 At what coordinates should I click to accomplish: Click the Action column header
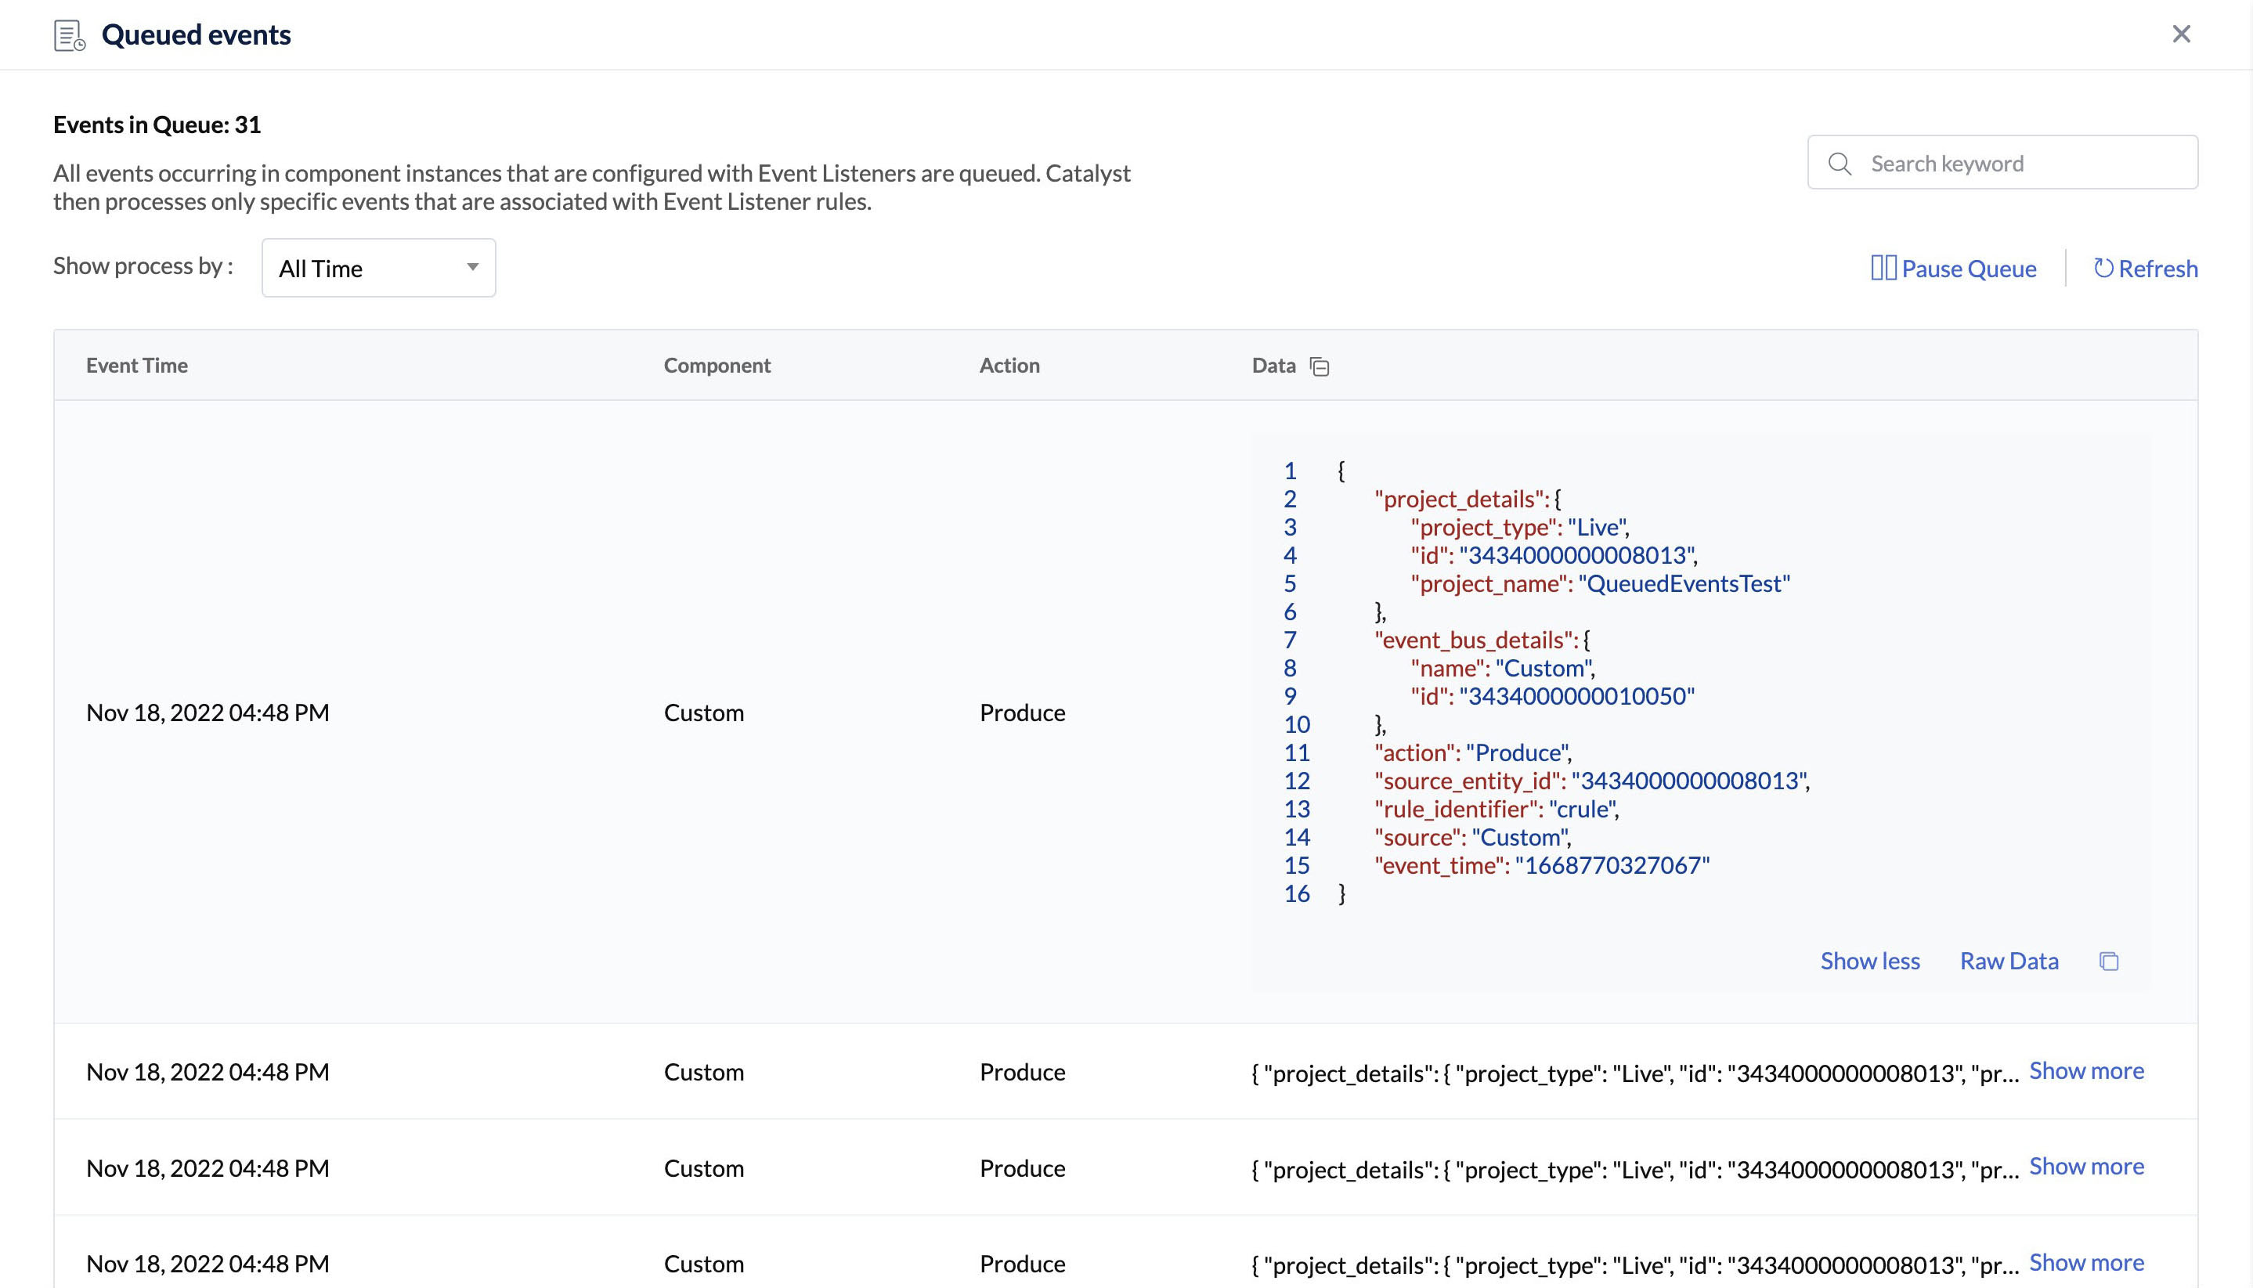coord(1009,366)
